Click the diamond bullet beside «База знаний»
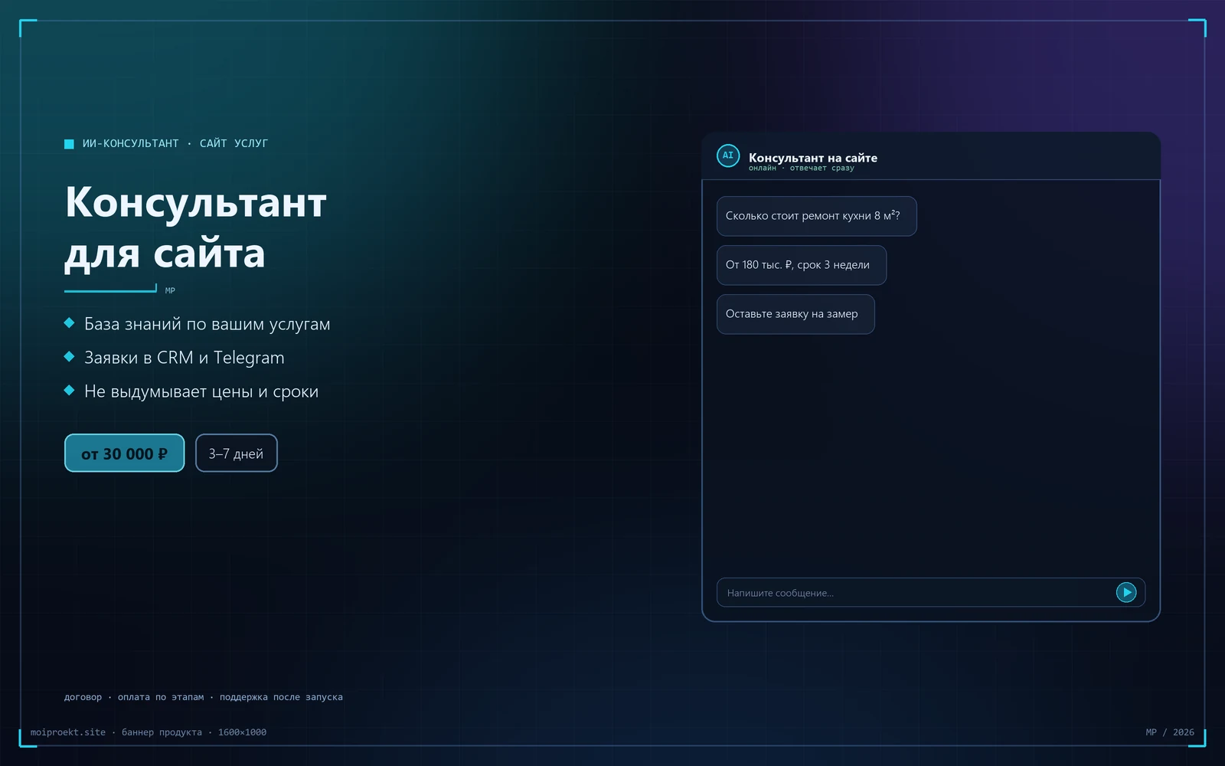The width and height of the screenshot is (1225, 766). (69, 323)
